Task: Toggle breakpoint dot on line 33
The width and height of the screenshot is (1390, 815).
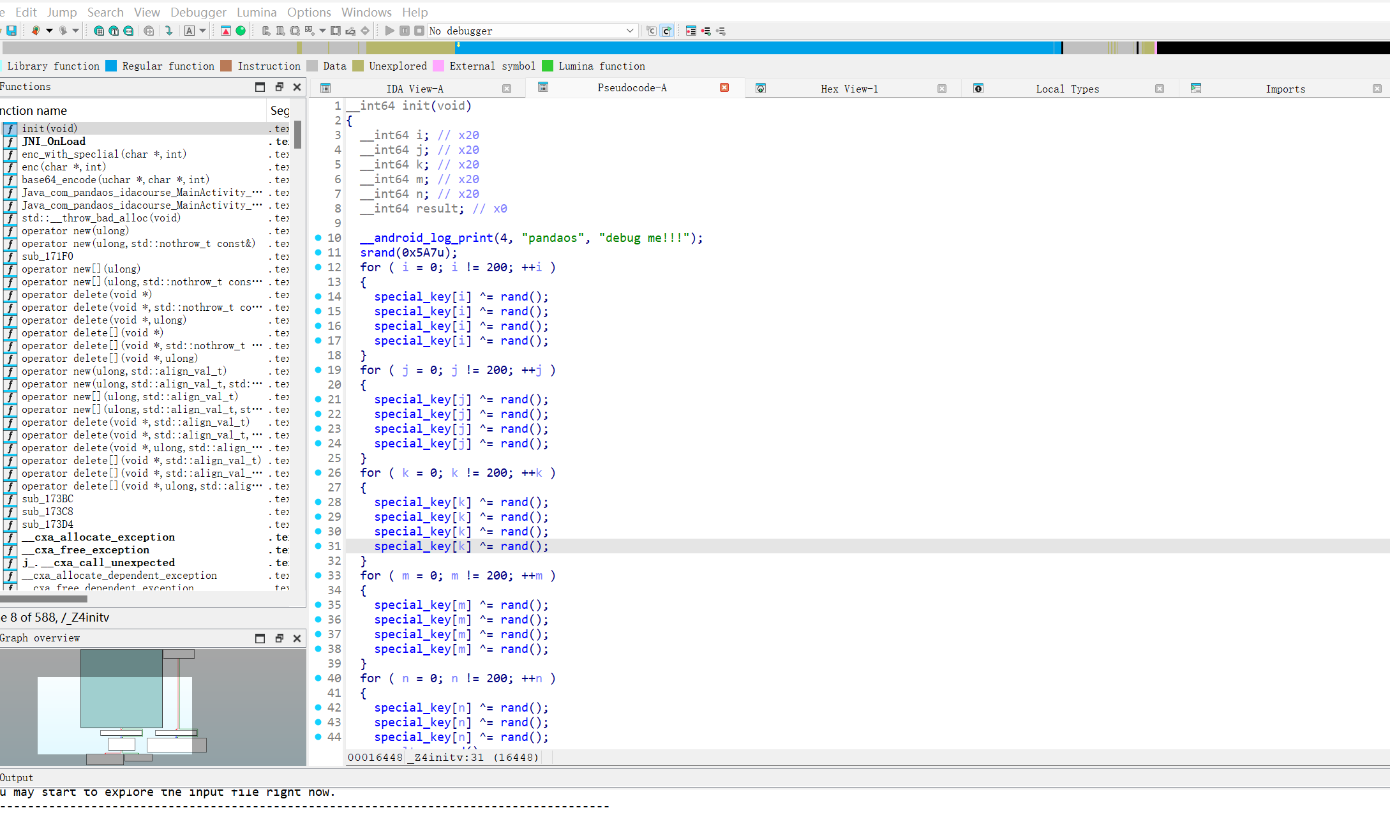Action: (318, 576)
